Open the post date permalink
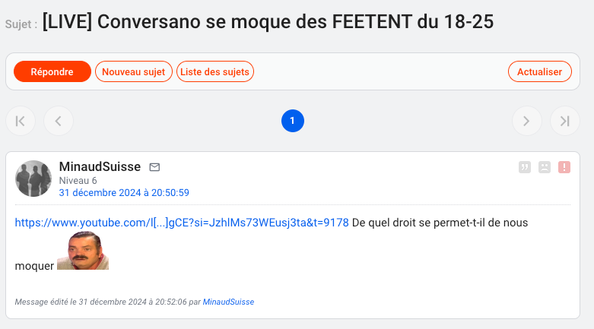 124,193
